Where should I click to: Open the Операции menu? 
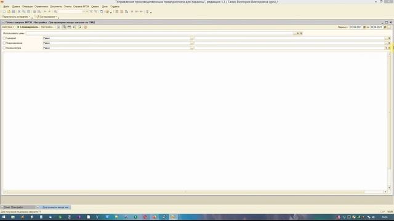(27, 7)
